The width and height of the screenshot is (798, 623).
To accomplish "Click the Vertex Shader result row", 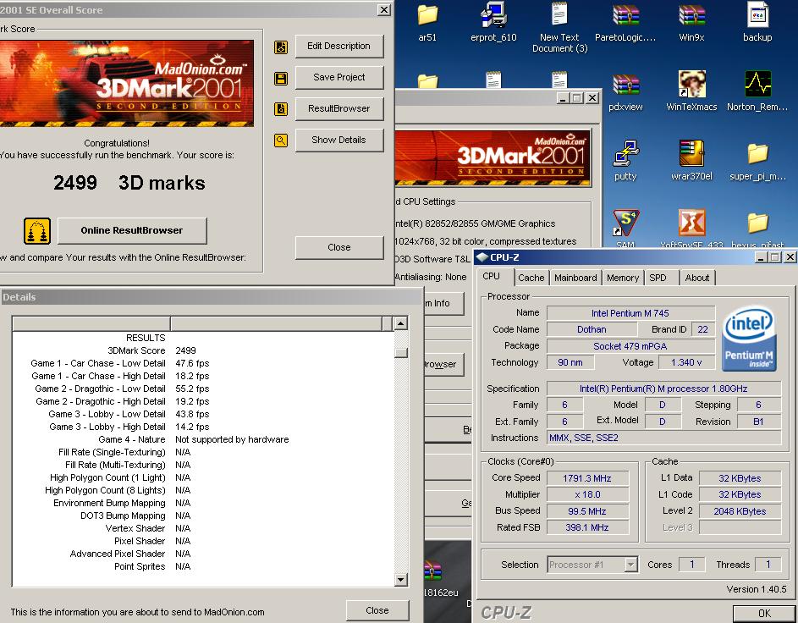I will (203, 528).
